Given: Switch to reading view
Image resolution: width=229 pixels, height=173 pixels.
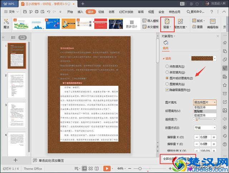Looking at the screenshot, I should pos(97,169).
